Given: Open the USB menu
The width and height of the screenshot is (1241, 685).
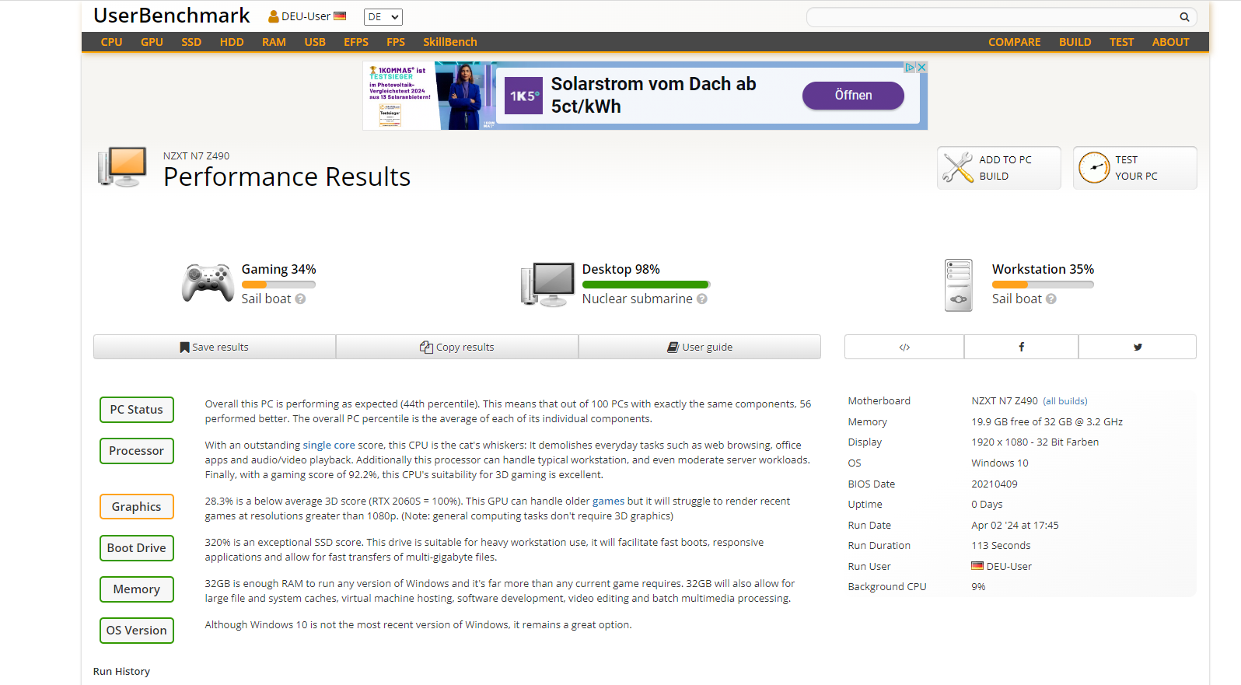Looking at the screenshot, I should click(x=315, y=42).
